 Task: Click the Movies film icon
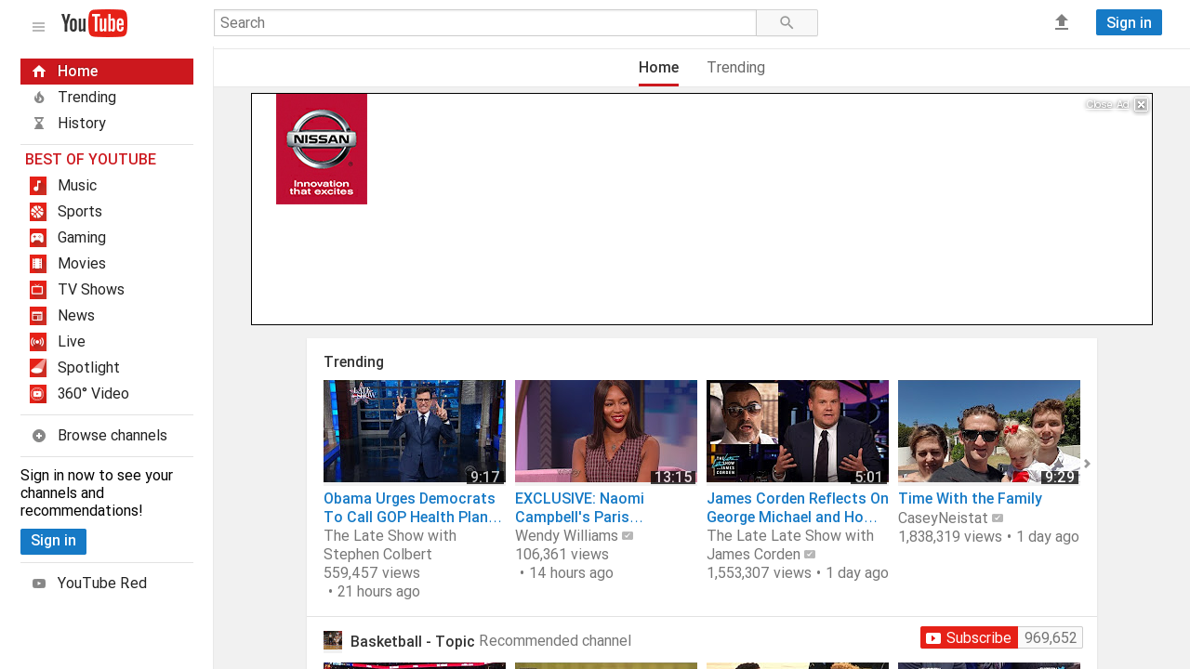[38, 264]
